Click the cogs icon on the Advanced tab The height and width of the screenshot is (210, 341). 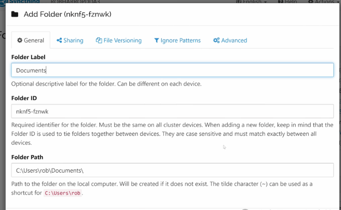[216, 40]
